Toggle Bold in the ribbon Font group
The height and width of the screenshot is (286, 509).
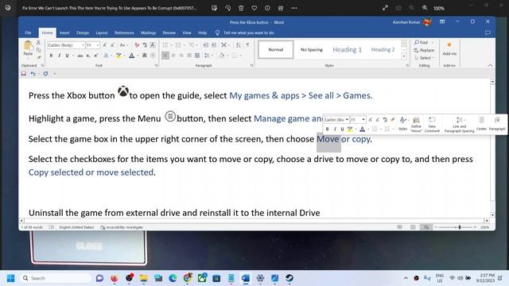pyautogui.click(x=51, y=56)
